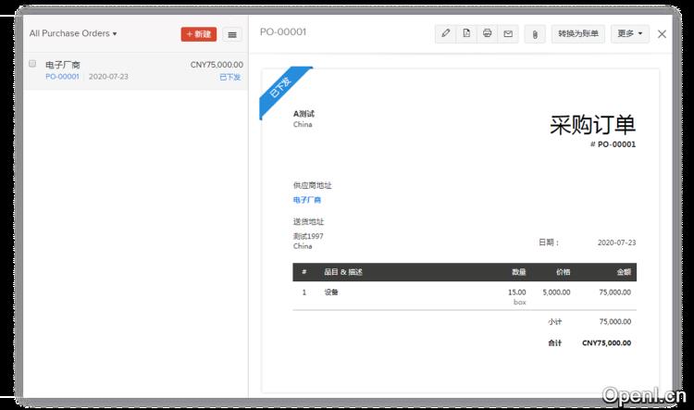Click the 采购订单 document title
The image size is (694, 410).
coord(592,124)
